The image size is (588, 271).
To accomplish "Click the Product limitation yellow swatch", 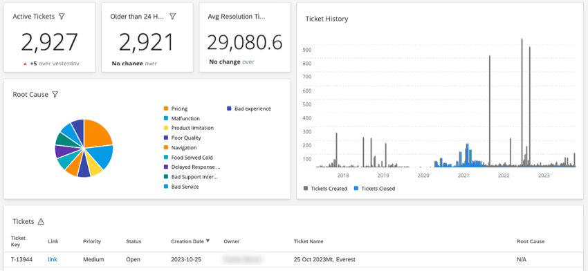I will pos(166,128).
